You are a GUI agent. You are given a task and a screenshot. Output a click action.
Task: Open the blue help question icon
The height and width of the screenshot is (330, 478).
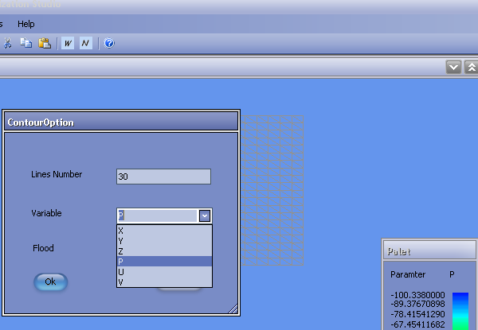click(x=109, y=43)
